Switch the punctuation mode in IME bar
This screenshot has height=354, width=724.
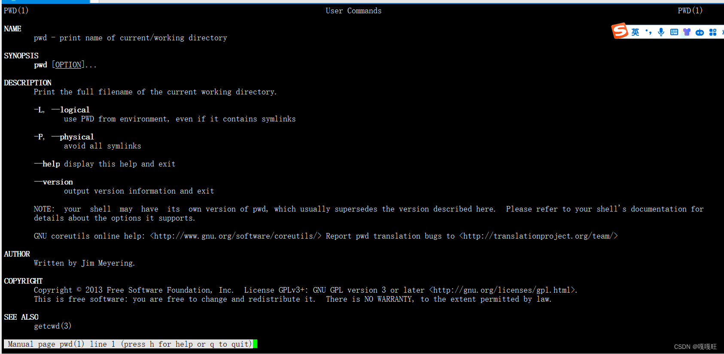coord(648,32)
